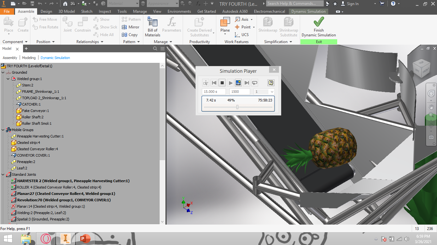This screenshot has height=245, width=437.
Task: Rewind simulation to the beginning
Action: coord(214,83)
